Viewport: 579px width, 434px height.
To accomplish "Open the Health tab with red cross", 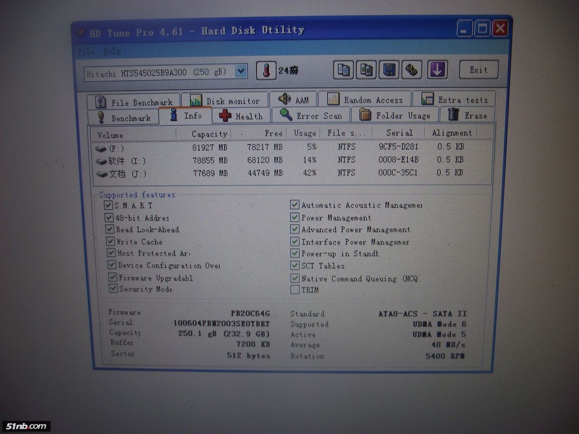I will pos(241,116).
